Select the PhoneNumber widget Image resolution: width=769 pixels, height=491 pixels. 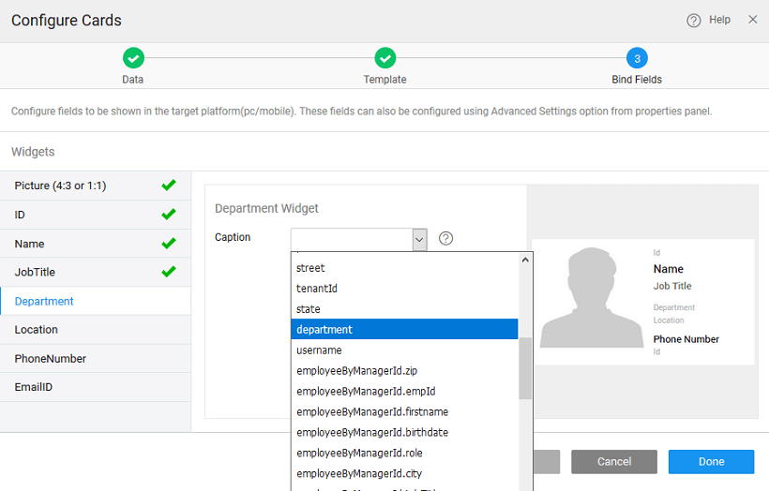51,359
